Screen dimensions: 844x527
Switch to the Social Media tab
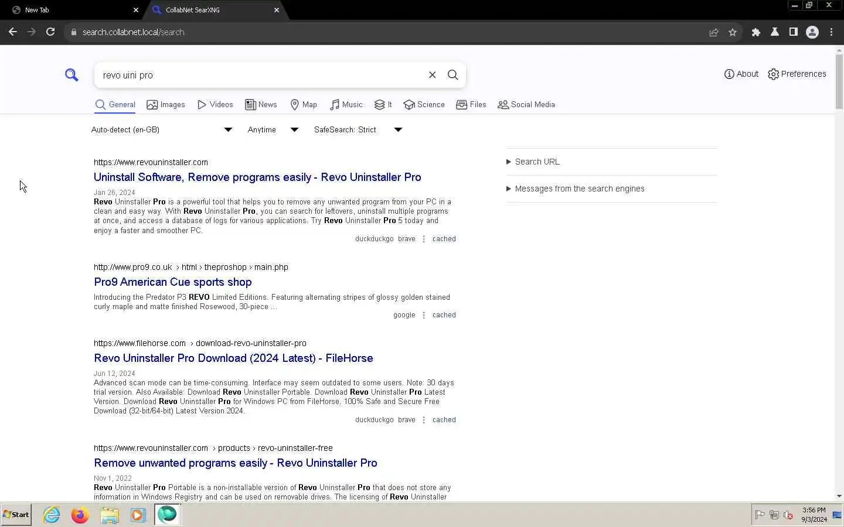526,105
